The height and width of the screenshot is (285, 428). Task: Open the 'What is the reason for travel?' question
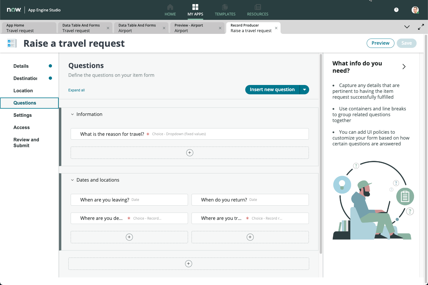pos(190,134)
